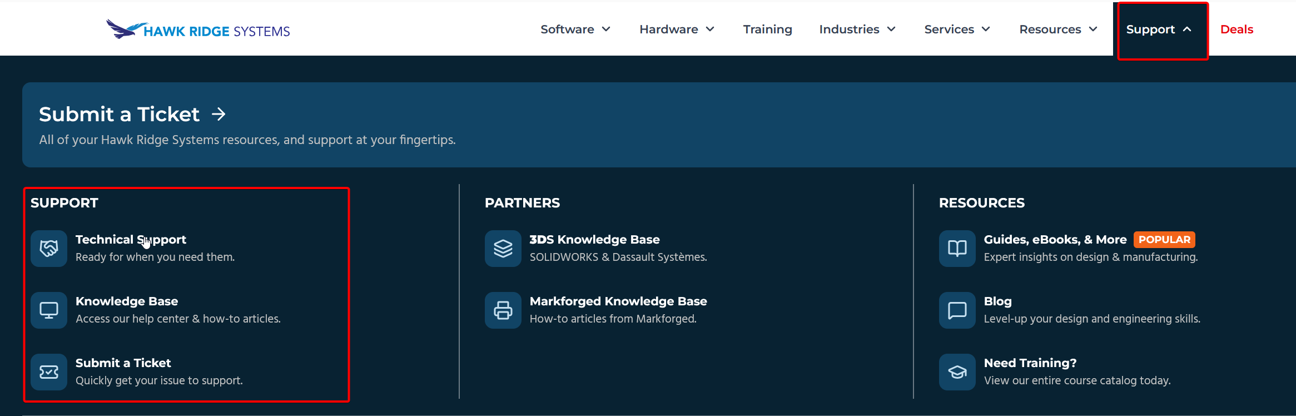Go to the Training nav item
Viewport: 1296px width, 416px height.
pos(768,29)
